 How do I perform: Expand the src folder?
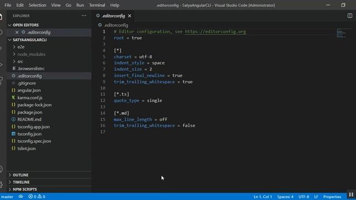pyautogui.click(x=20, y=62)
